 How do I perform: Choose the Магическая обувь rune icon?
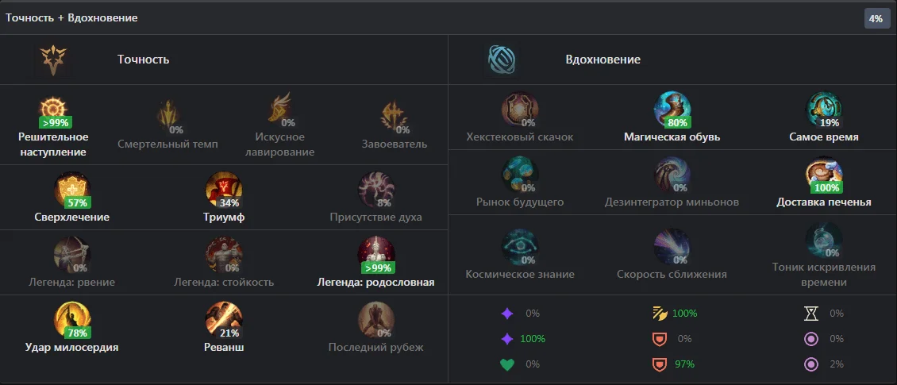click(672, 110)
